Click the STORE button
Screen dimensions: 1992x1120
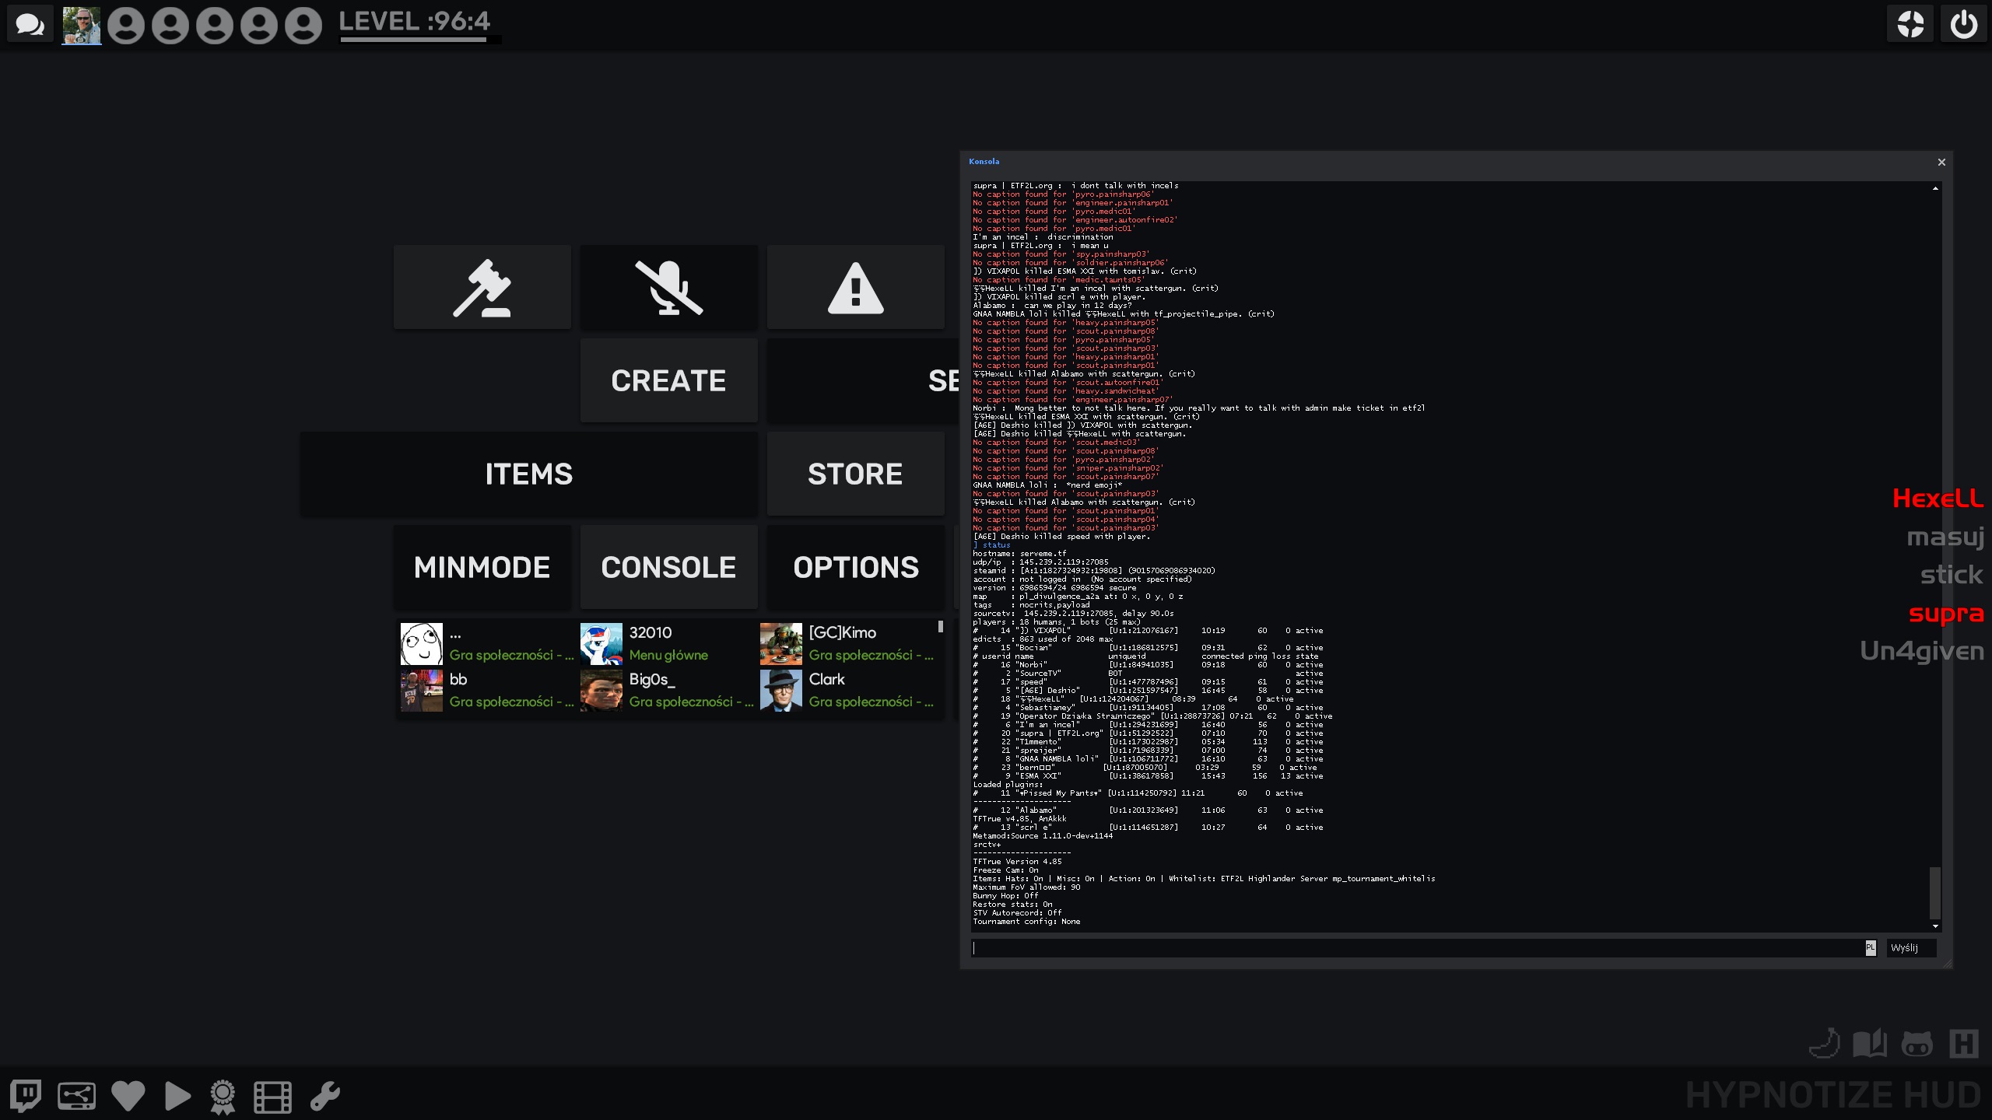coord(855,474)
